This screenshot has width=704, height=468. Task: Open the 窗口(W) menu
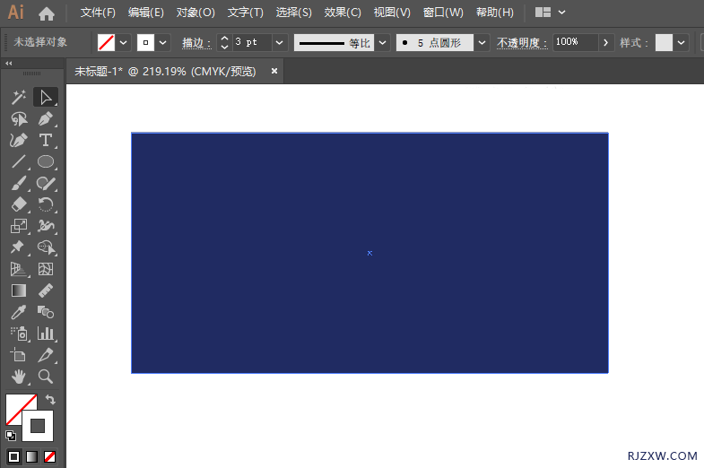point(443,13)
